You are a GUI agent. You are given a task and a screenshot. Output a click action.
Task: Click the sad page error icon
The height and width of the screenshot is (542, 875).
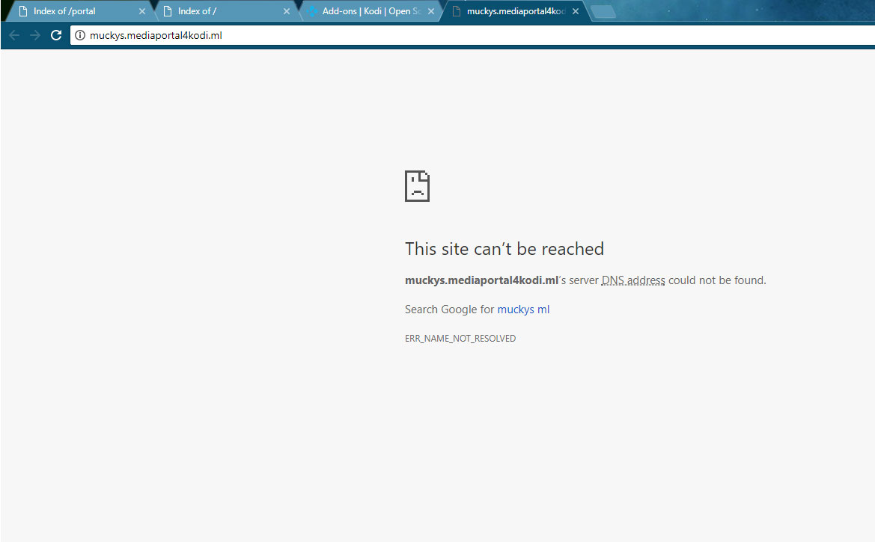tap(417, 185)
